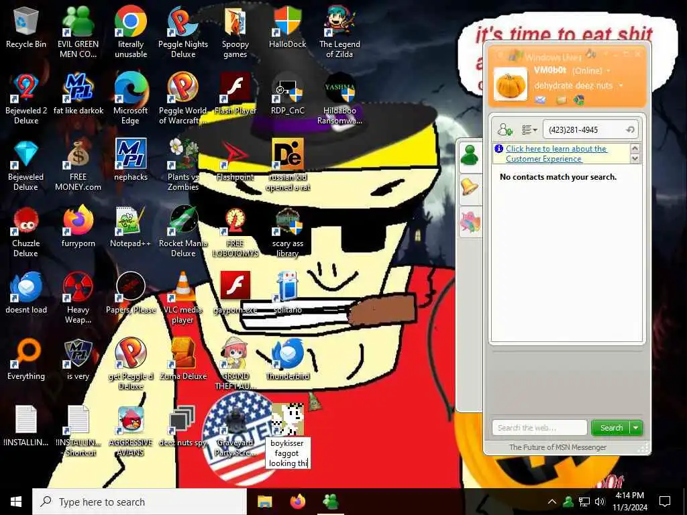Click the pumpkin display picture
Image resolution: width=687 pixels, height=515 pixels.
pos(511,84)
